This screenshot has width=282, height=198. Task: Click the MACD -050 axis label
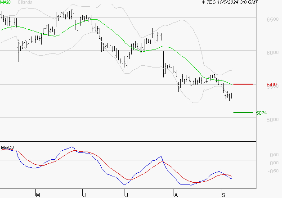tap(273, 171)
